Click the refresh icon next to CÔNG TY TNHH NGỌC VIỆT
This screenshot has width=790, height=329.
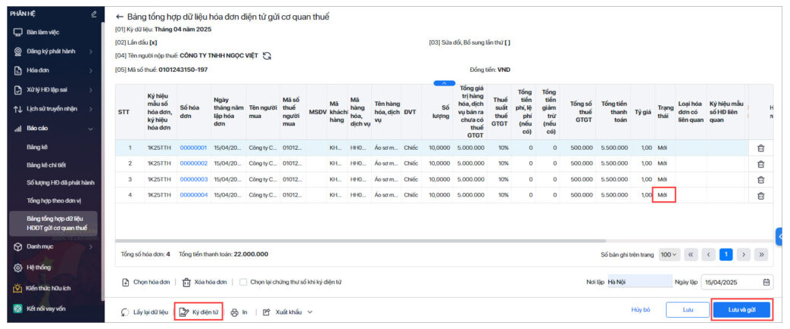pyautogui.click(x=267, y=56)
